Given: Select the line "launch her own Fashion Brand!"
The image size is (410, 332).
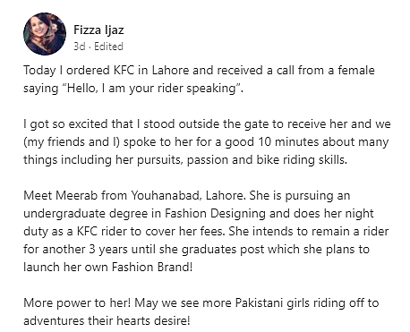Looking at the screenshot, I should pos(108,267).
